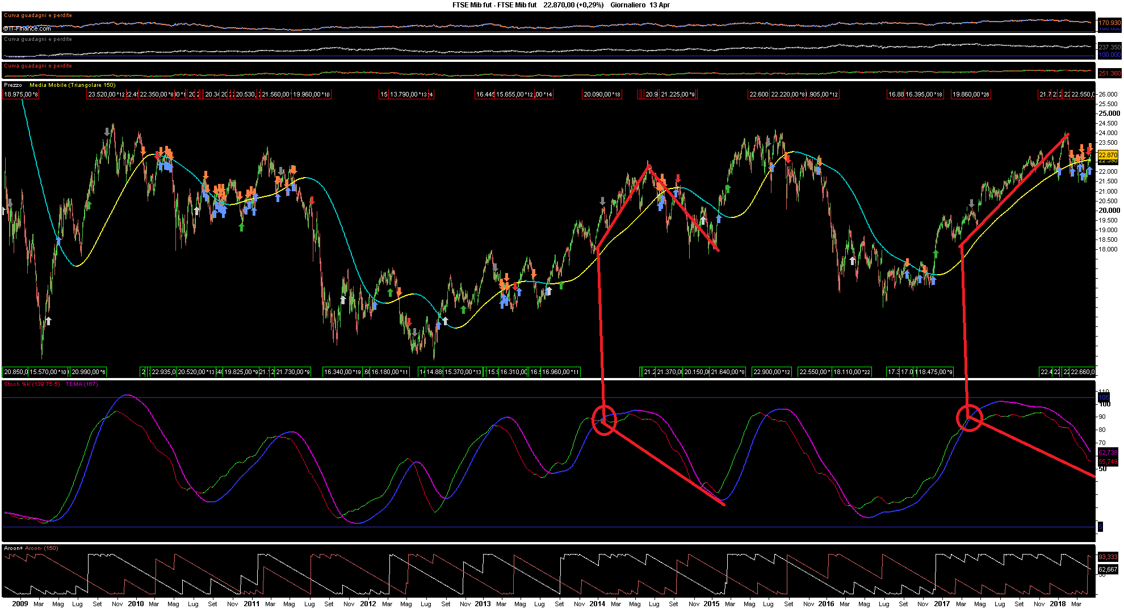Click the Stoch %K (139 75 5) indicator label

click(x=32, y=384)
